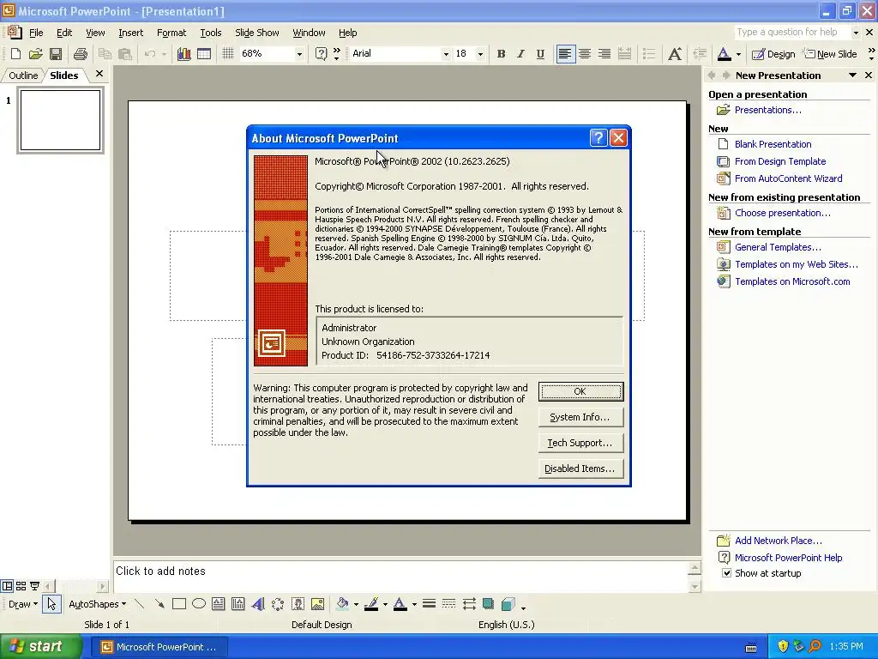Screen dimensions: 878x659
Task: Open the Dash Style options icon
Action: (x=448, y=604)
